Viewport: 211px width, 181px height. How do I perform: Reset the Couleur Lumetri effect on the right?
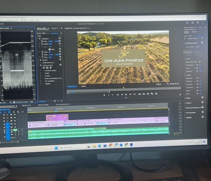[x=202, y=38]
